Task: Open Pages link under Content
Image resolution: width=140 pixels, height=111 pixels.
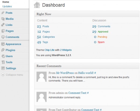Action: pos(46,32)
